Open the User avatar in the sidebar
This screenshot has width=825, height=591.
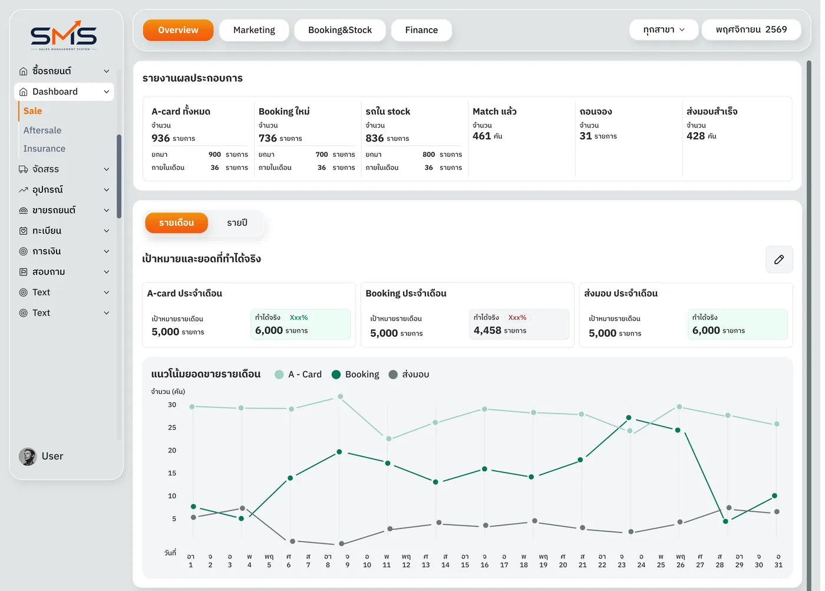pyautogui.click(x=28, y=457)
